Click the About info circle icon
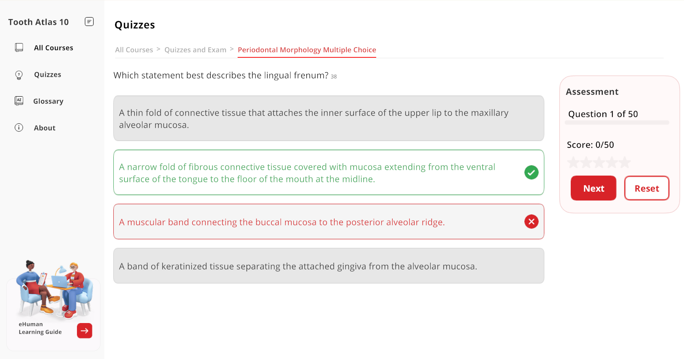The width and height of the screenshot is (684, 359). 19,128
